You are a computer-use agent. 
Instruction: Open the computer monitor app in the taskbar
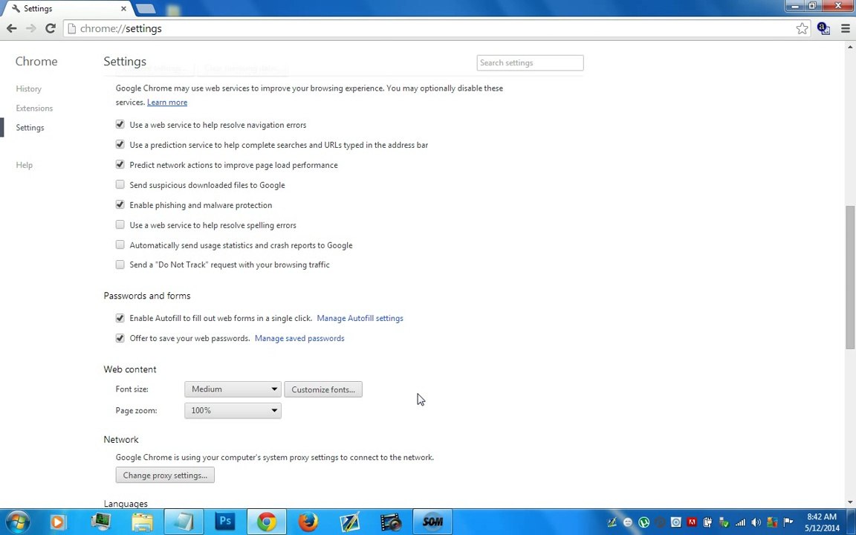point(100,522)
